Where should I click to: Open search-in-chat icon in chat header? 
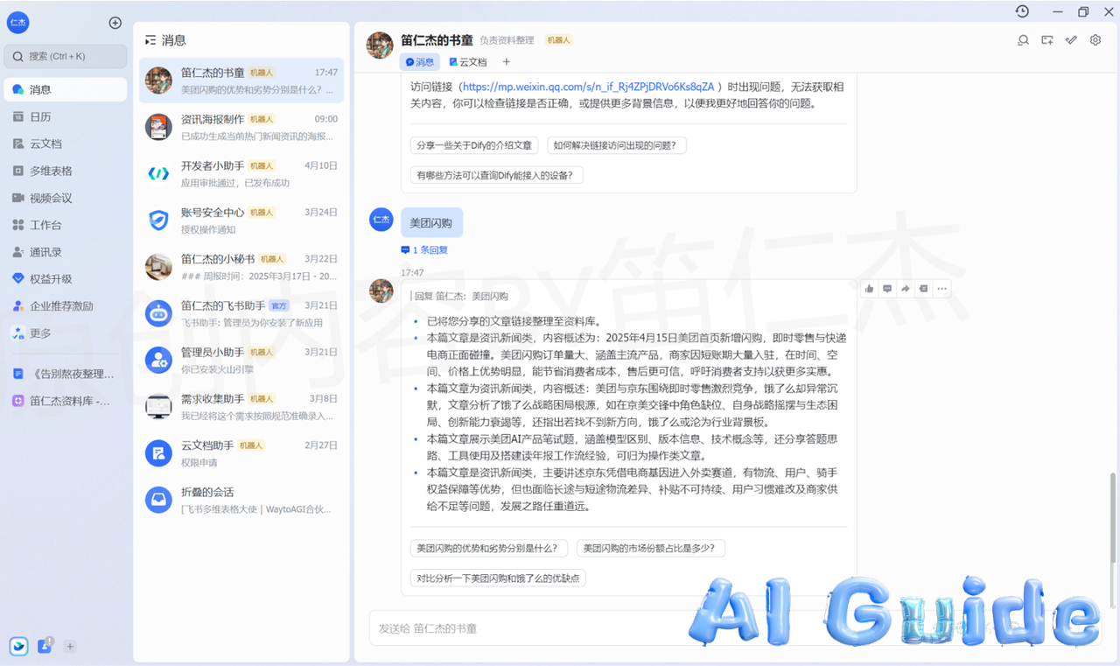(x=1023, y=40)
